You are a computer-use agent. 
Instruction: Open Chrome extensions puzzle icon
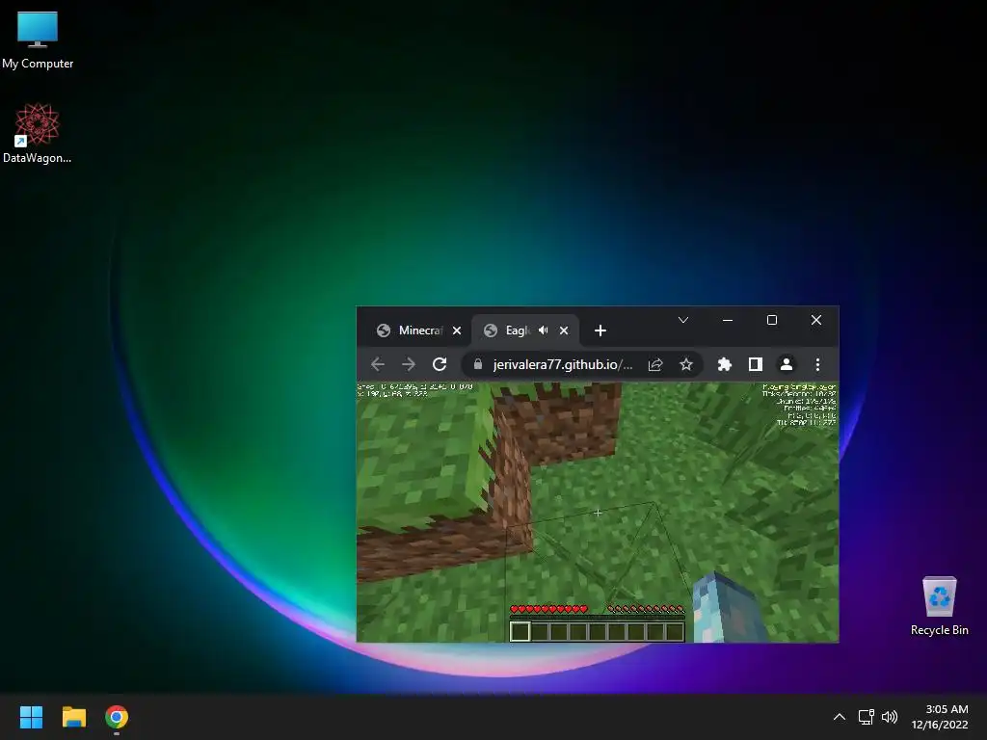(725, 364)
